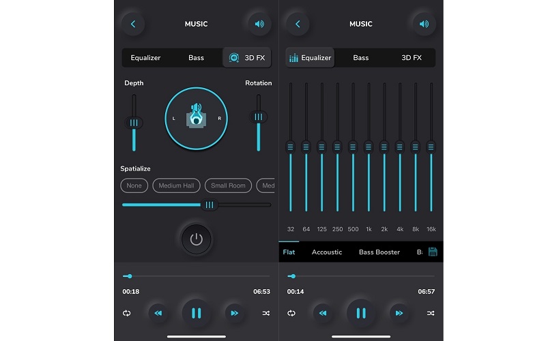Click the 8k band slider handle
546x341 pixels.
point(415,147)
